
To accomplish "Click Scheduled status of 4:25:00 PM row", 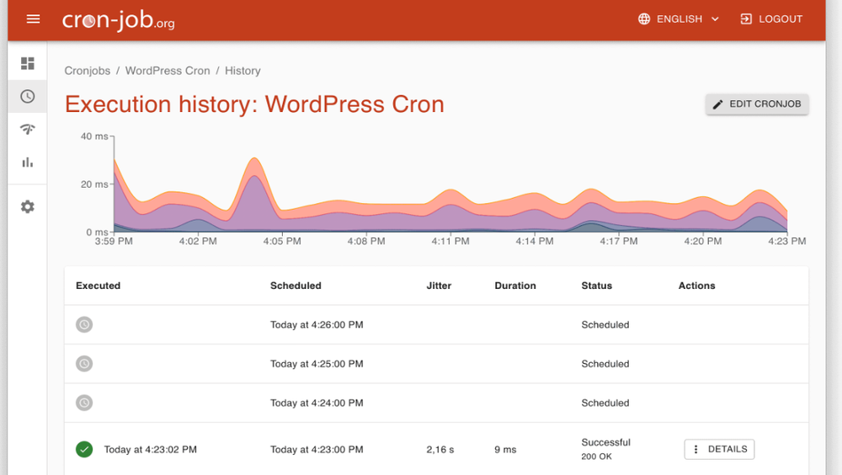I will point(605,364).
